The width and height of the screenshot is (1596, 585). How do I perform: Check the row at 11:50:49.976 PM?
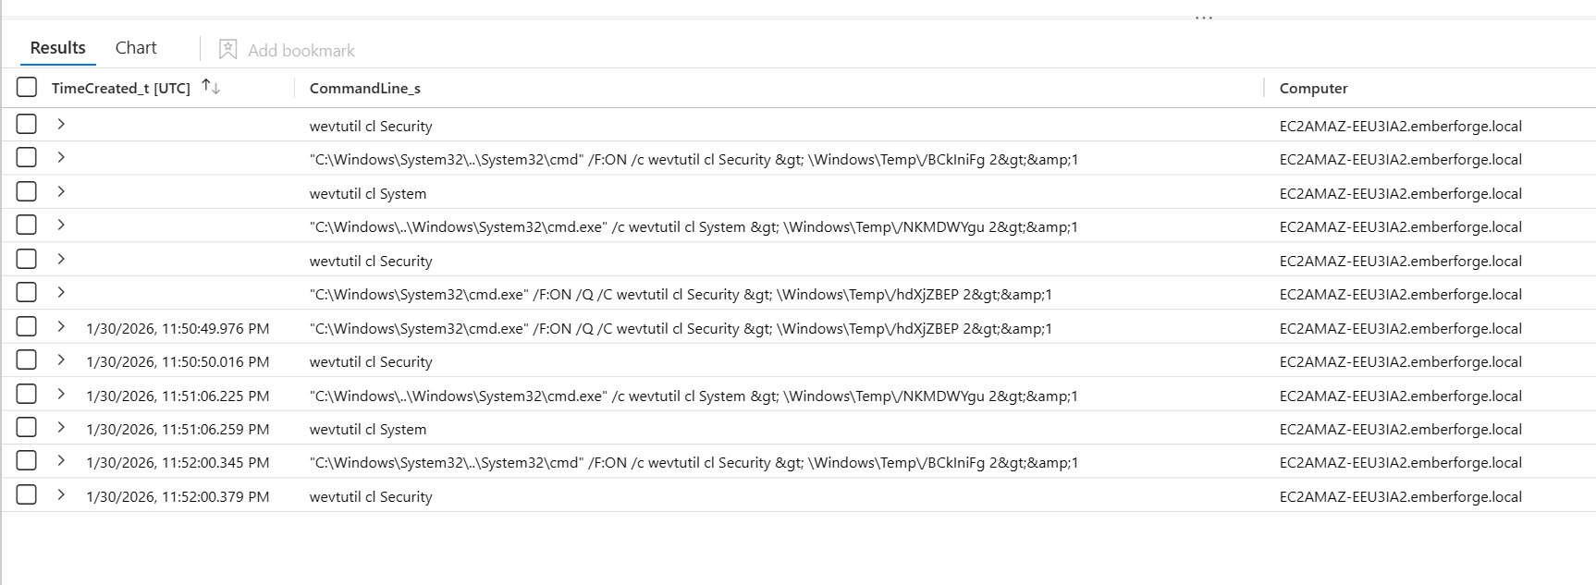pos(27,327)
